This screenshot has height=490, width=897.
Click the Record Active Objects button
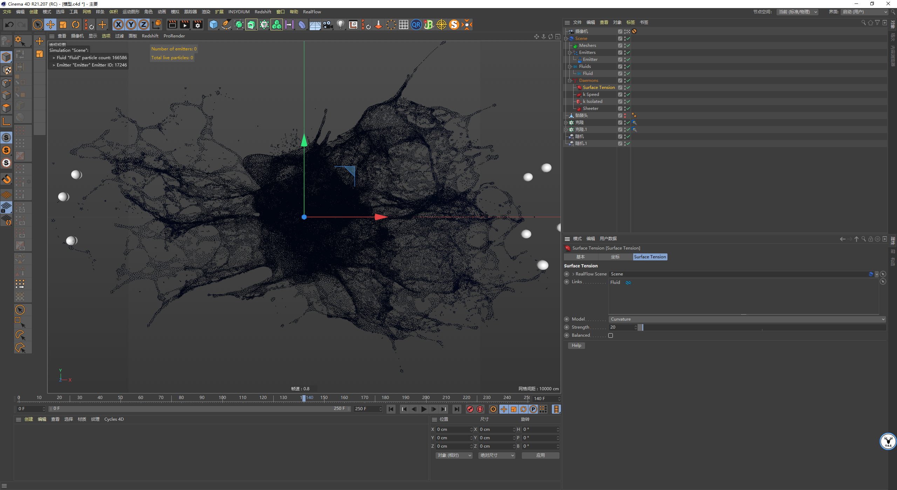click(470, 409)
